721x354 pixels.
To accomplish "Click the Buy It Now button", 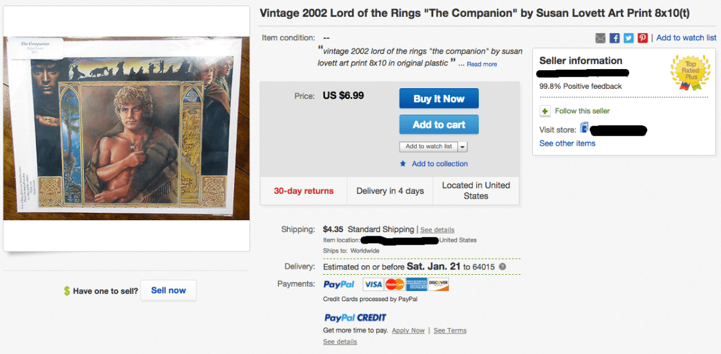I will click(x=439, y=98).
